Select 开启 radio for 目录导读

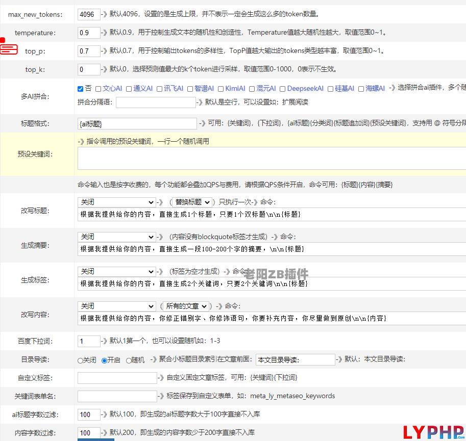coord(104,360)
